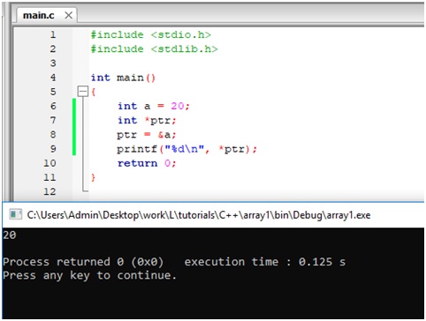Click line number 8 in the gutter

coord(53,135)
